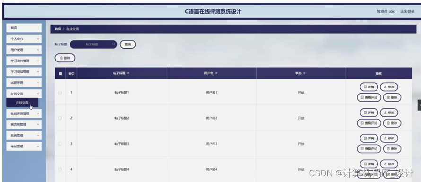Click the 开放 status in row 2
The image size is (421, 182).
(301, 118)
